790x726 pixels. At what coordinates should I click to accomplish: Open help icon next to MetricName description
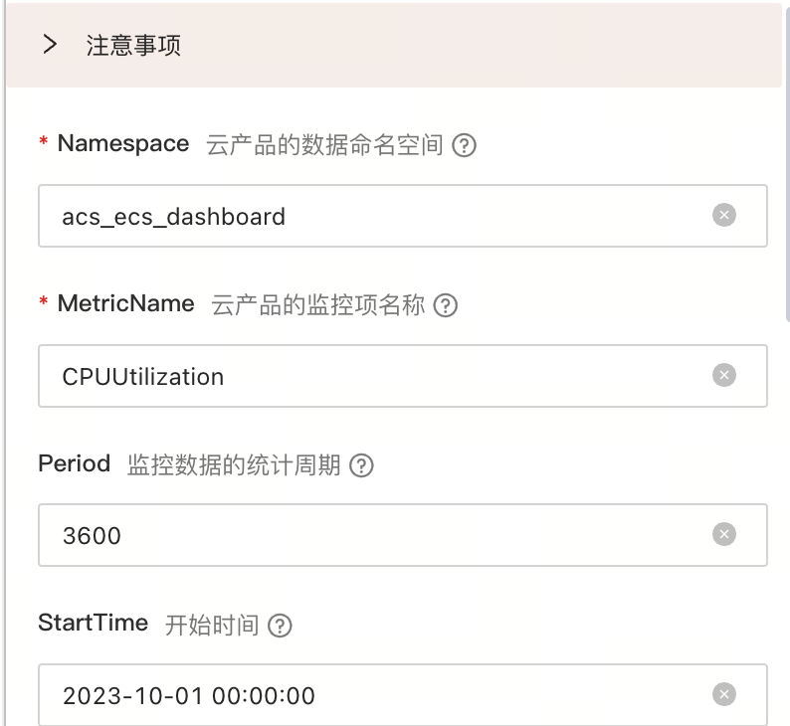(446, 305)
